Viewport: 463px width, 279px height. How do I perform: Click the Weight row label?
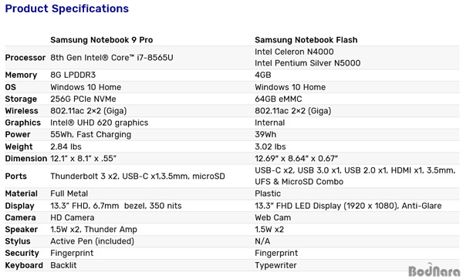click(x=19, y=146)
